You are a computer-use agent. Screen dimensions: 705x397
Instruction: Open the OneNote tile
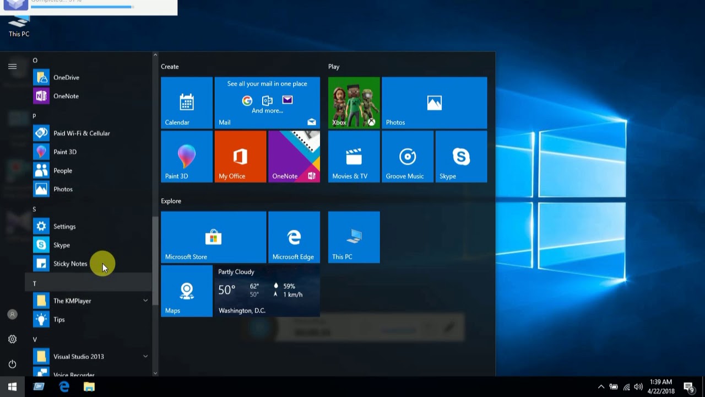coord(294,157)
